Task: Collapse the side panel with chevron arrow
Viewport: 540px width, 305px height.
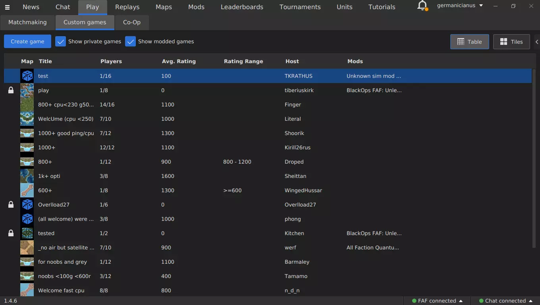Action: (x=537, y=42)
